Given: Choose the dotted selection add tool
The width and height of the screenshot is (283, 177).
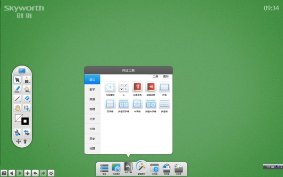Looking at the screenshot, I should 27,108.
